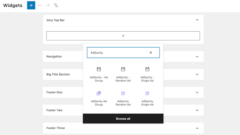
Task: Select the AdSanity - Ad Group widget
Action: [99, 75]
